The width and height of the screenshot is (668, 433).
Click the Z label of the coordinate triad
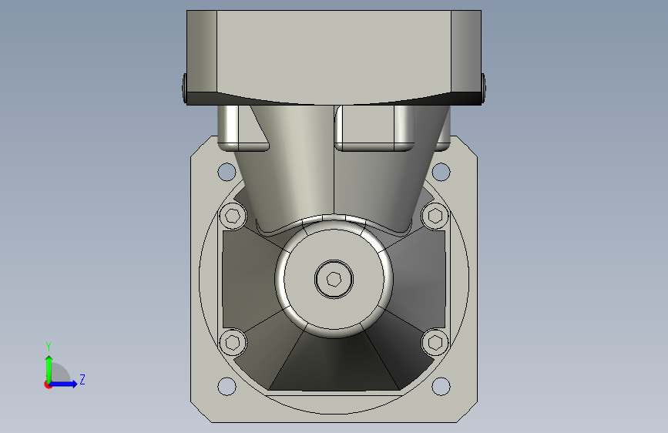pyautogui.click(x=82, y=379)
